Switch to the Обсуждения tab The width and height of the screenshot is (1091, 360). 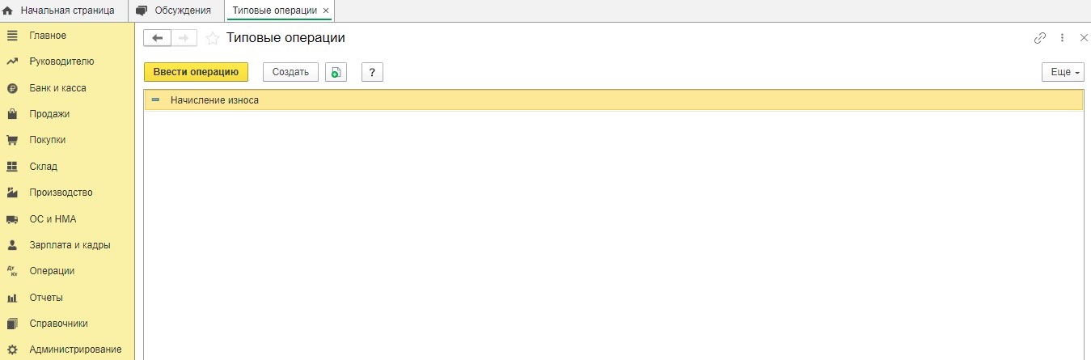coord(176,11)
